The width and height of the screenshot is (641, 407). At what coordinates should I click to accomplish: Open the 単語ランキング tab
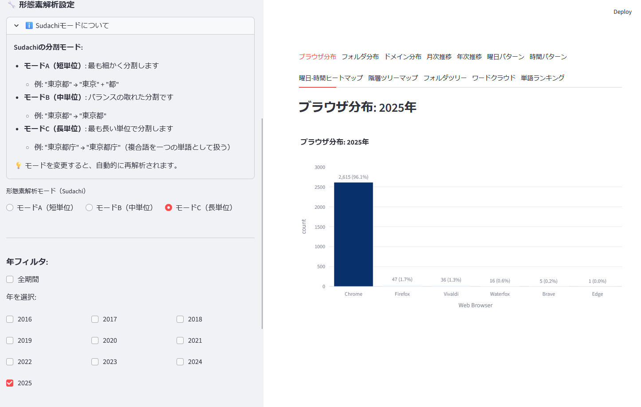tap(543, 77)
